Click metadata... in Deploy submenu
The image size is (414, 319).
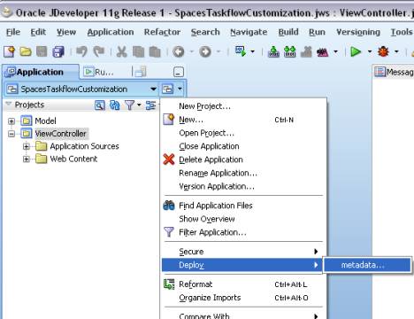click(x=367, y=265)
